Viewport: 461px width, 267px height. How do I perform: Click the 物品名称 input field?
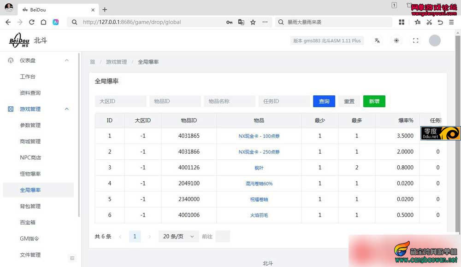point(230,101)
